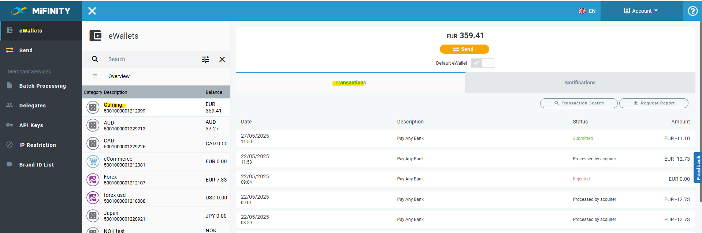This screenshot has height=233, width=702.
Task: Click the IP Restriction blocked icon
Action: 10,145
